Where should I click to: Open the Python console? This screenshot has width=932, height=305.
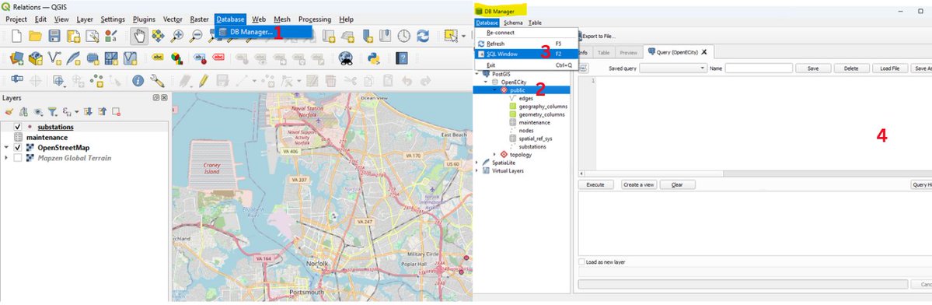pyautogui.click(x=374, y=58)
